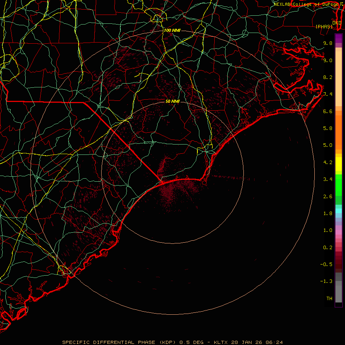Click the 6.6 scale value

pos(328,111)
